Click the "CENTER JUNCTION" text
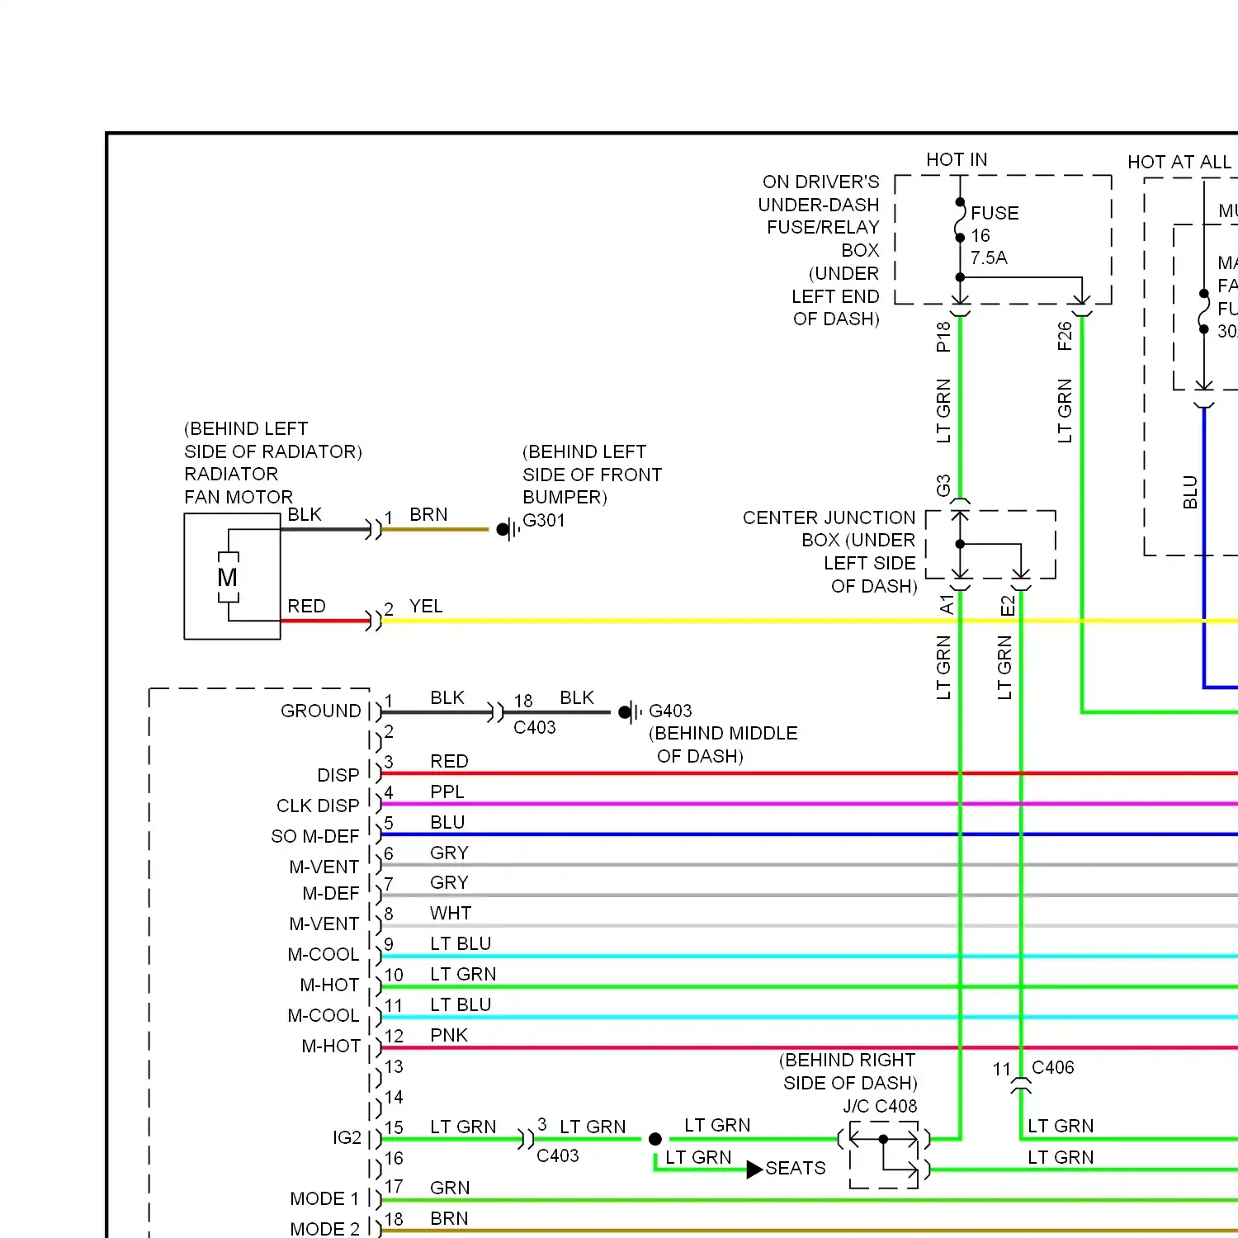The width and height of the screenshot is (1238, 1238). 829,517
